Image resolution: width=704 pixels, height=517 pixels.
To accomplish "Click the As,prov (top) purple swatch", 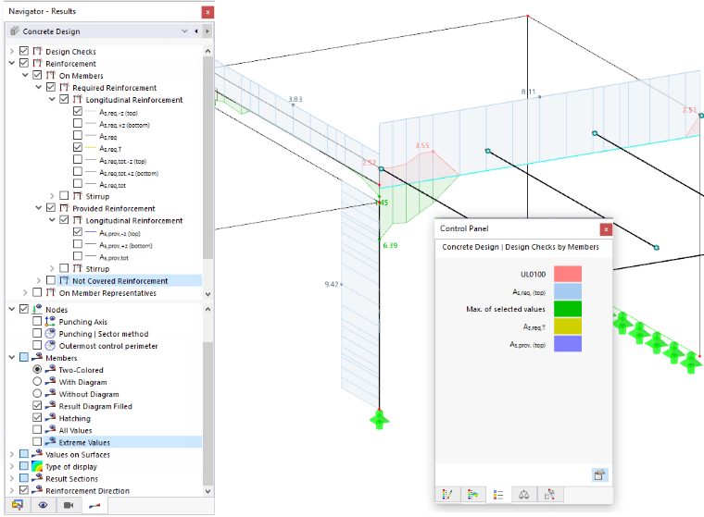I will point(568,344).
